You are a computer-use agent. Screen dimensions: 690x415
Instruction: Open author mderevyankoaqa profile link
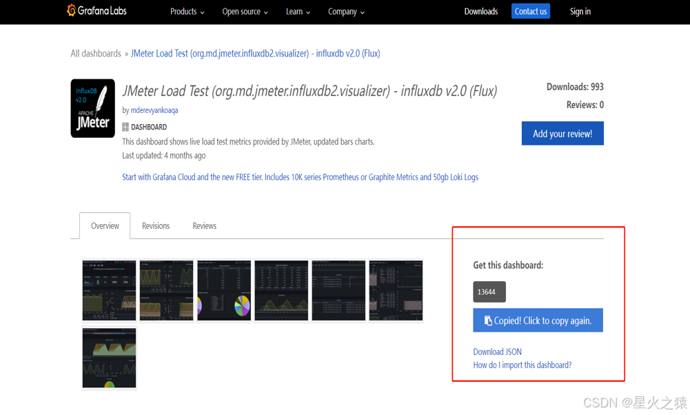154,110
